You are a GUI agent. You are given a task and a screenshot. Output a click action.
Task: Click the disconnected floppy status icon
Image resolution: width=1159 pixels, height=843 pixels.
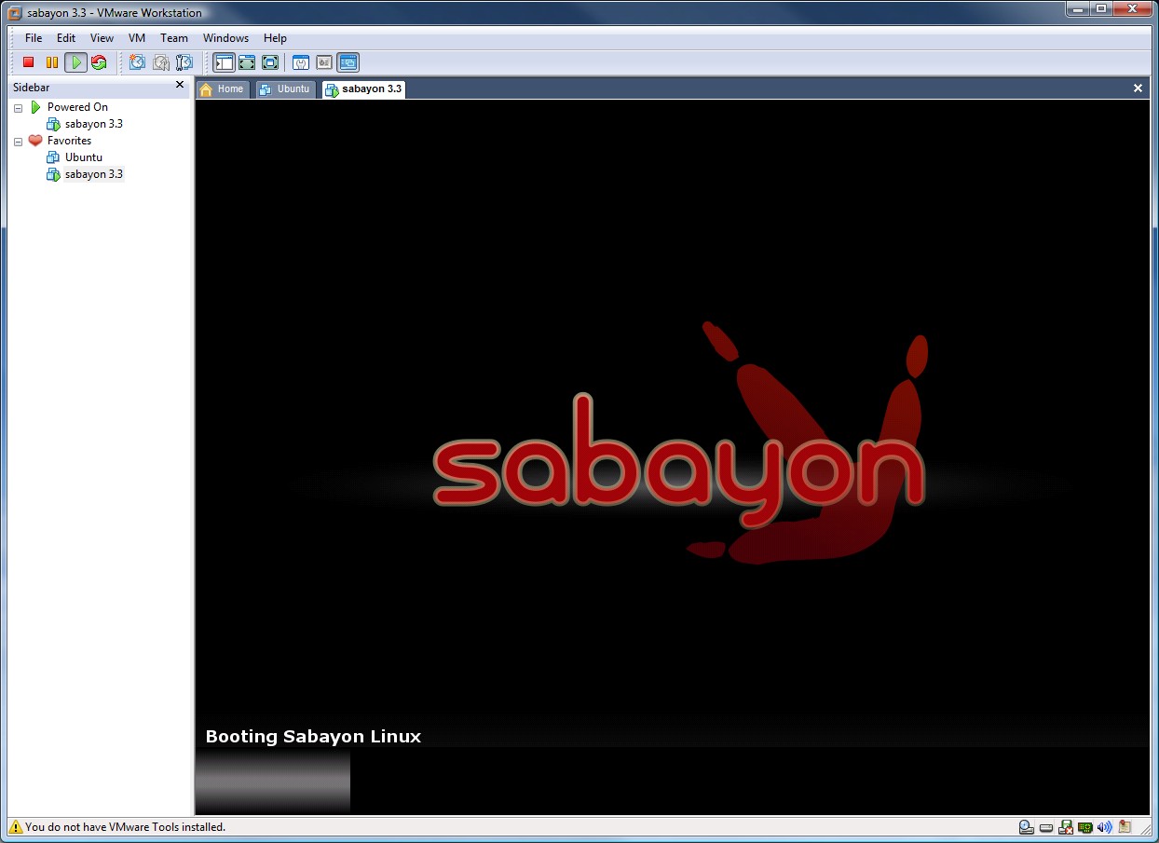[x=1066, y=826]
